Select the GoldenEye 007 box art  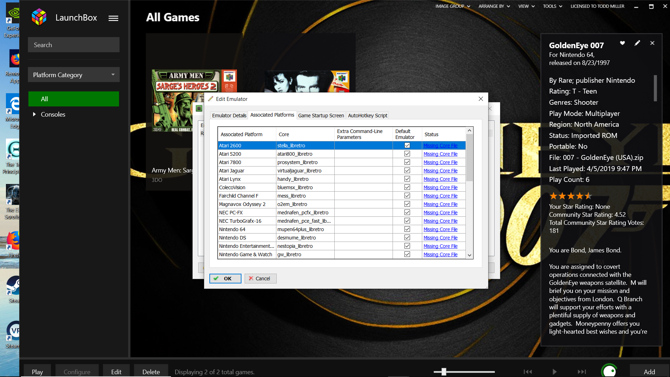[x=307, y=81]
